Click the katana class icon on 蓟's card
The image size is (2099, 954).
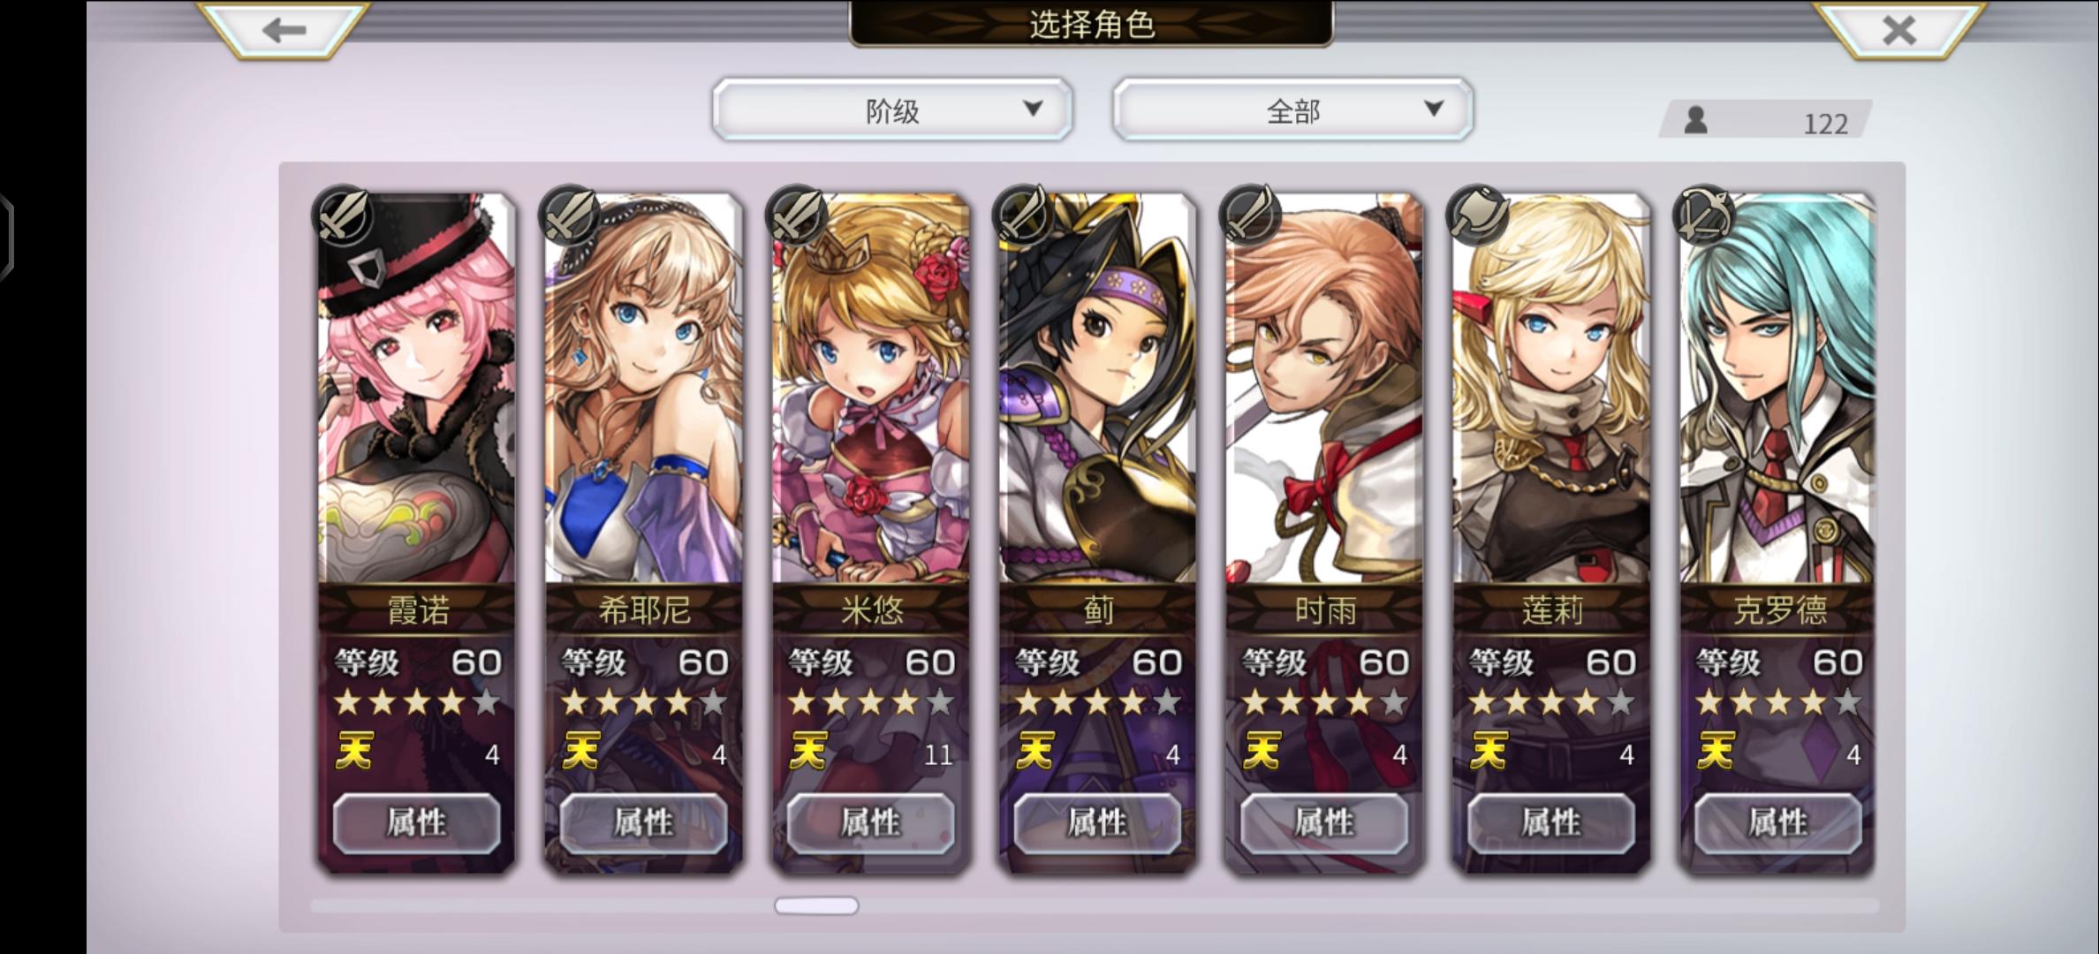point(1023,215)
